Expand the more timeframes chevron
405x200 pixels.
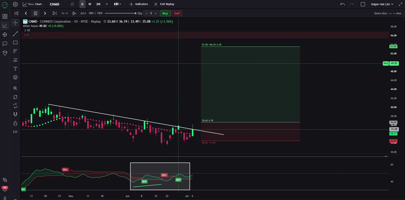107,4
